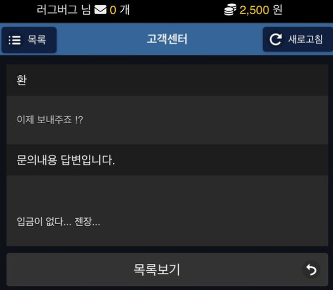Click the 원 currency label
Image resolution: width=333 pixels, height=290 pixels.
tap(277, 10)
